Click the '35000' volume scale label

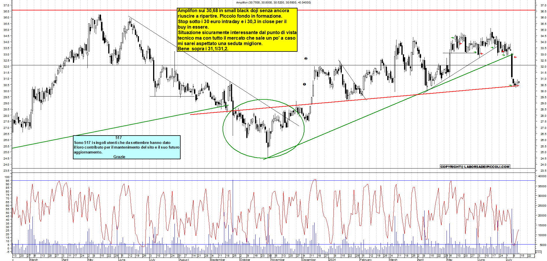coord(542,186)
